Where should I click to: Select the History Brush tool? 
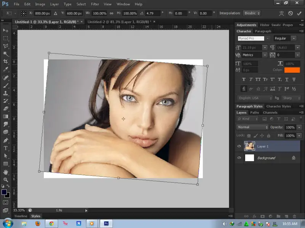[x=6, y=101]
